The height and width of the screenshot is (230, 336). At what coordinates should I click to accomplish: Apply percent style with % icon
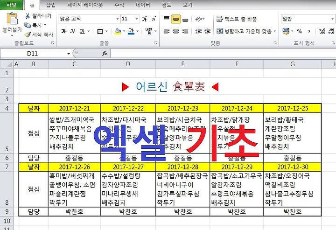coord(300,31)
